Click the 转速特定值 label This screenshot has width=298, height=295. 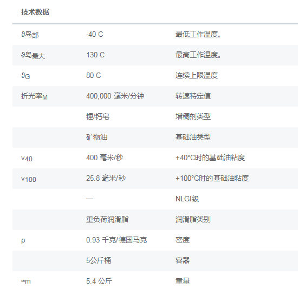click(x=193, y=96)
